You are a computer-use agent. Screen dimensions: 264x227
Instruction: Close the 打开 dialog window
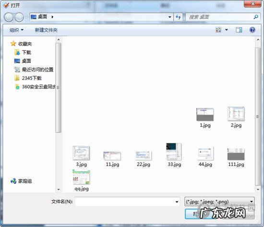pyautogui.click(x=252, y=4)
